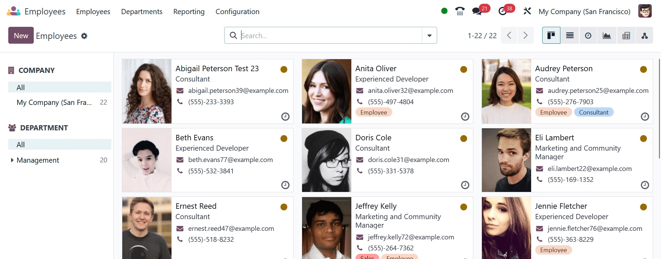This screenshot has width=661, height=259.
Task: Click Employee tag on Audrey Peterson card
Action: coord(554,112)
